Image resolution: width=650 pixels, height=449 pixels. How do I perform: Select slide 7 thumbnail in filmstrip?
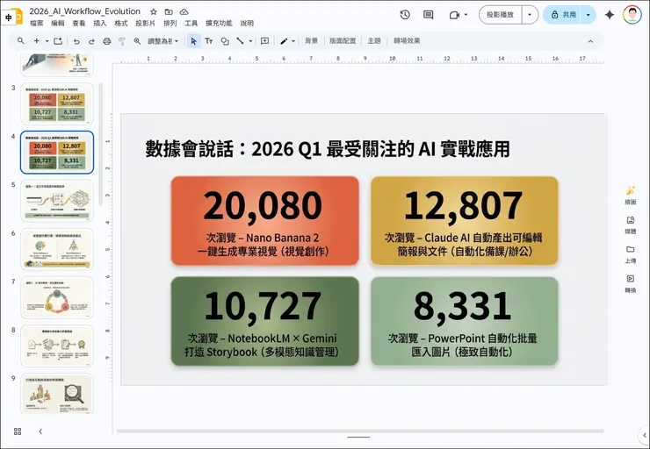[x=57, y=297]
